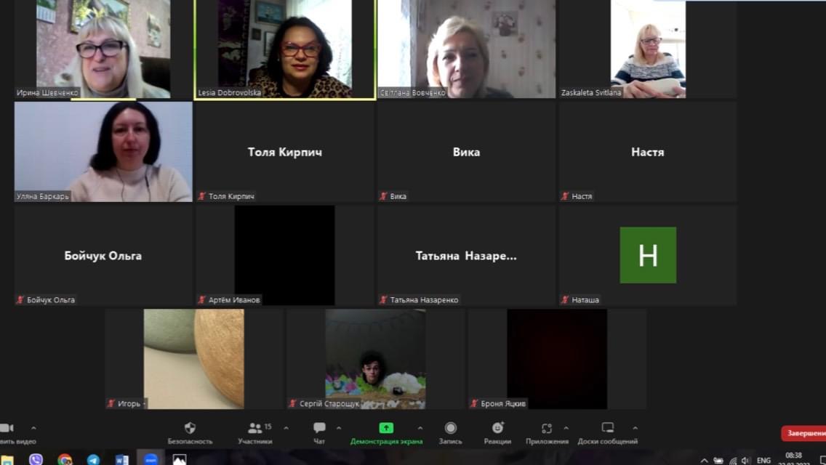Open Reactions (Реакции) smiley icon
The image size is (826, 465).
(497, 429)
